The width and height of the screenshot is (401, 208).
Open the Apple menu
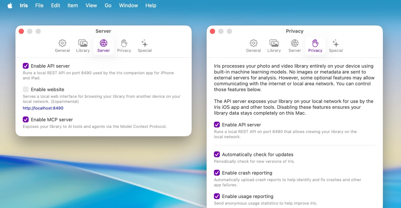tap(10, 6)
